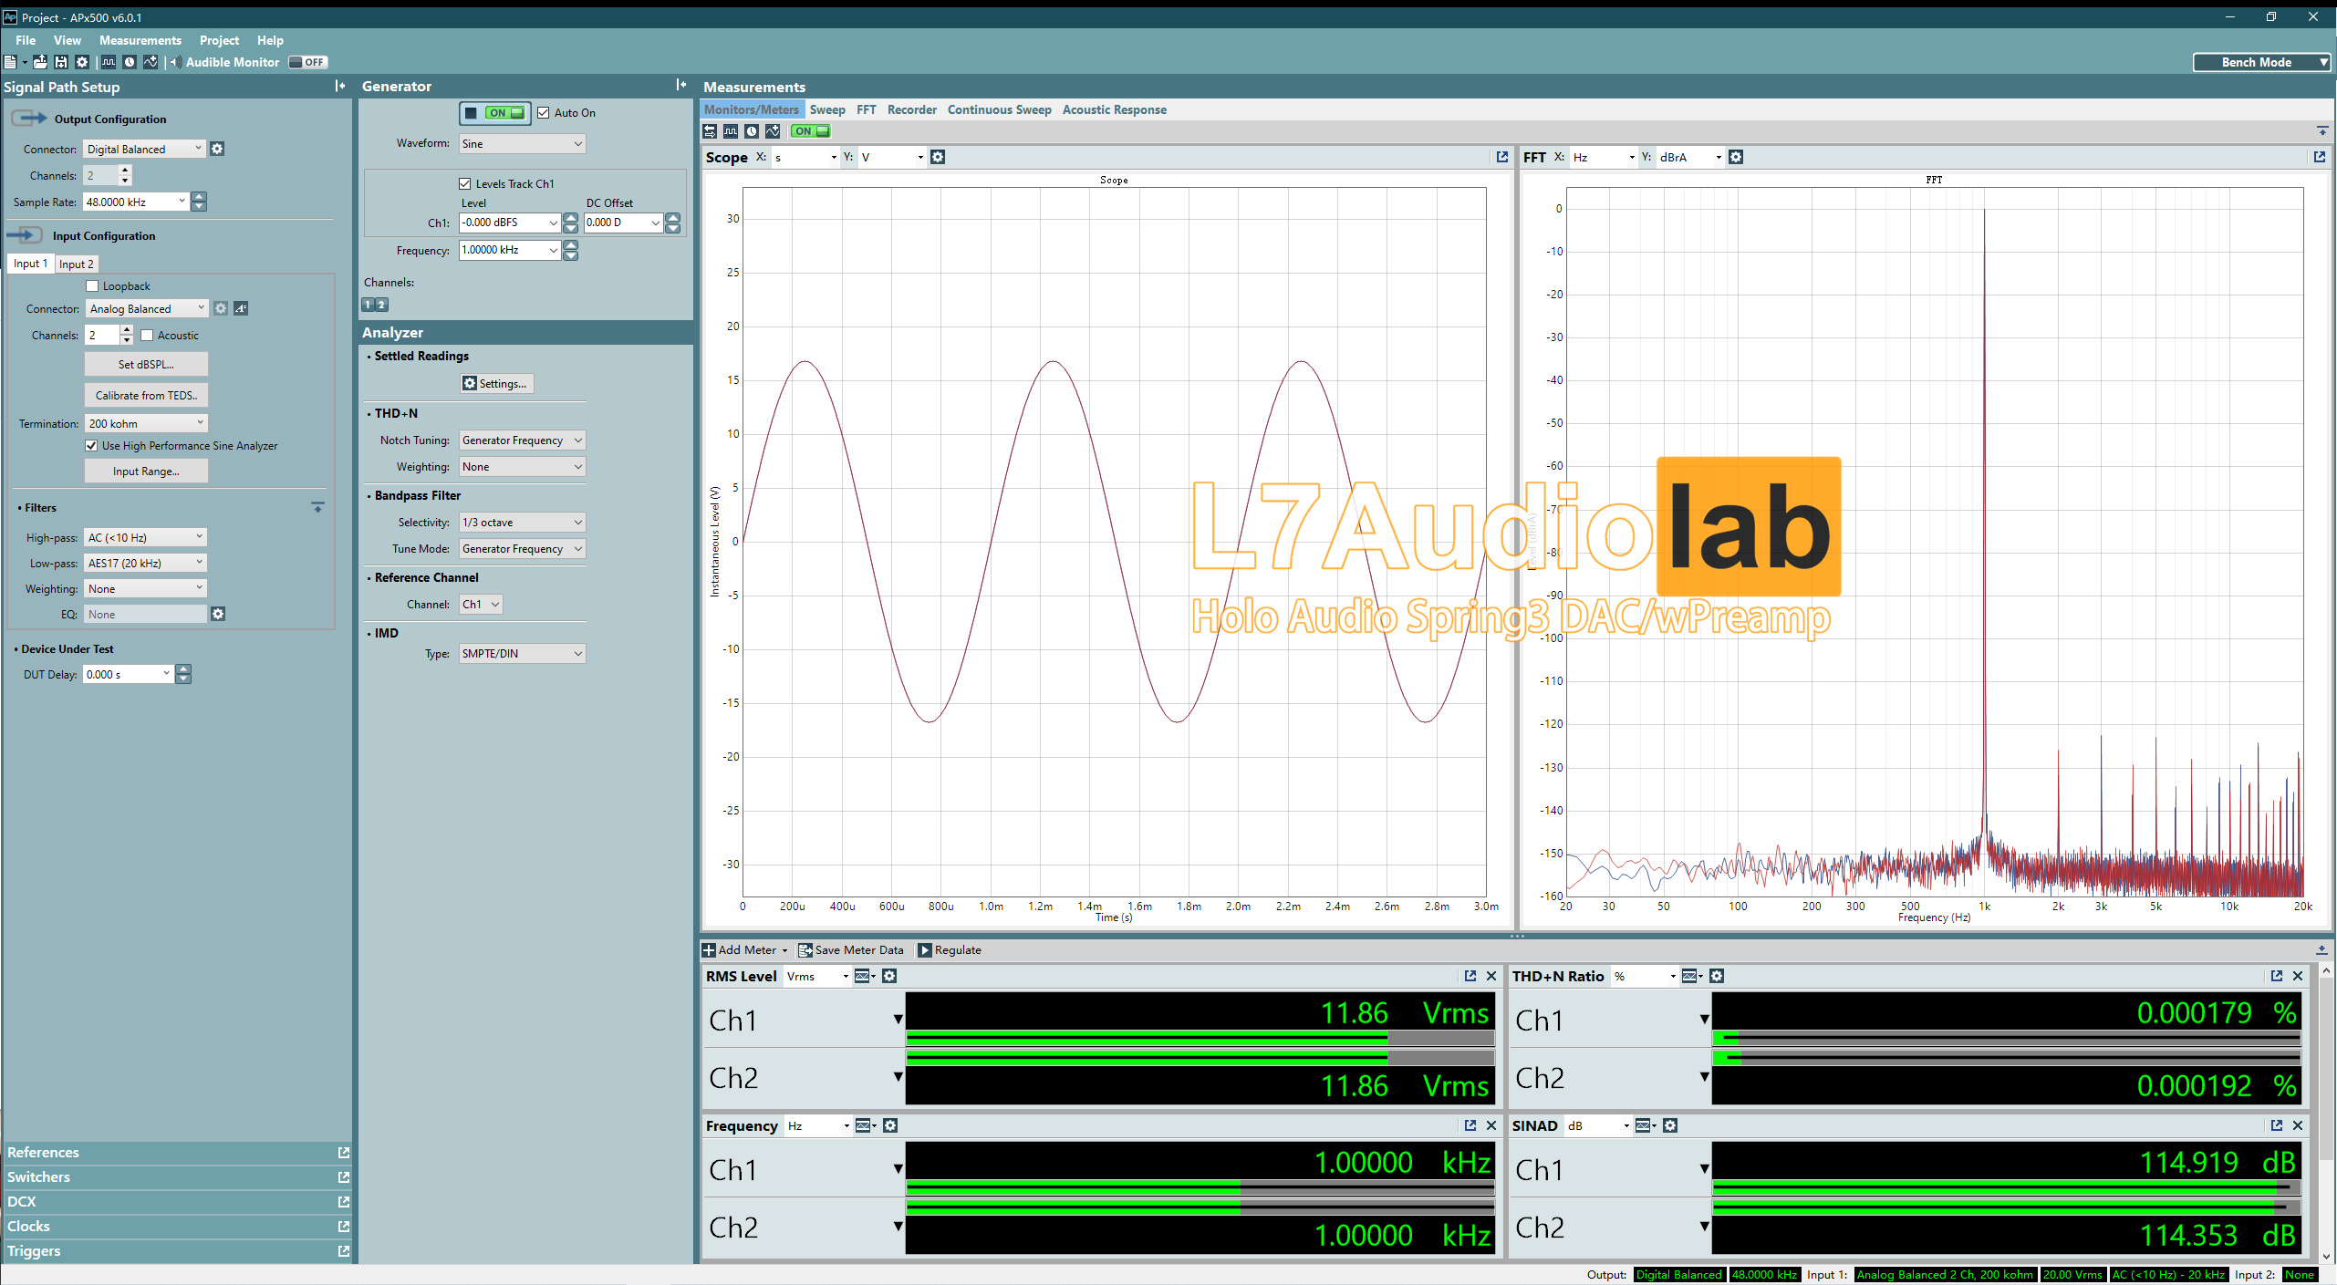Switch to the Sweep tab
Image resolution: width=2337 pixels, height=1285 pixels.
[x=825, y=108]
